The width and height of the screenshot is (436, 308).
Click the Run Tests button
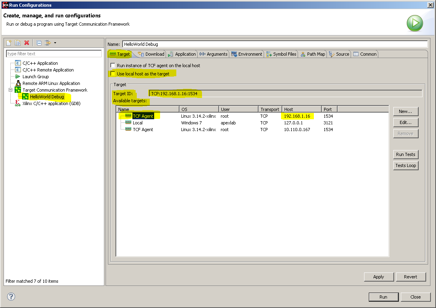(x=406, y=154)
